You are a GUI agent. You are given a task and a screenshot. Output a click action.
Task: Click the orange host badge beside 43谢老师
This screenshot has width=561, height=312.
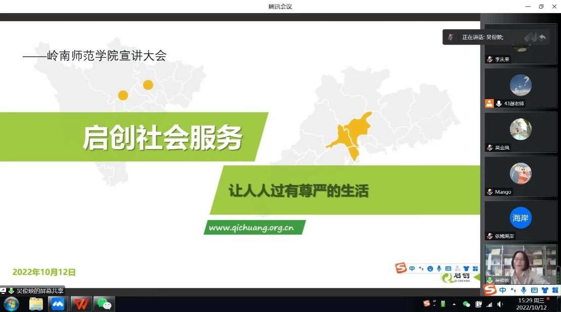click(x=489, y=103)
